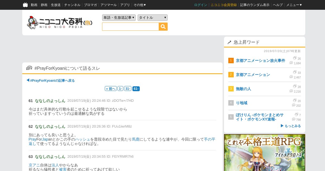Image resolution: width=325 pixels, height=171 pixels.
Task: Click the ログイン link
Action: tap(201, 5)
